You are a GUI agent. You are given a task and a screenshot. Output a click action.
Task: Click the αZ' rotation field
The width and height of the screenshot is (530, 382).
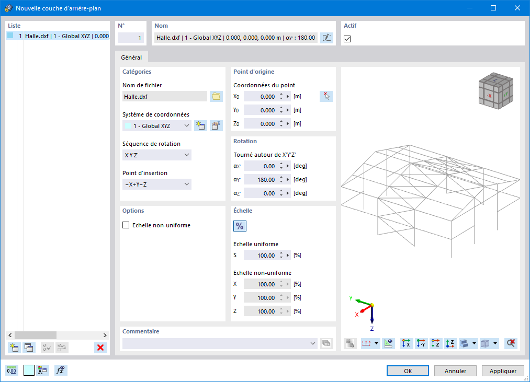click(x=261, y=193)
